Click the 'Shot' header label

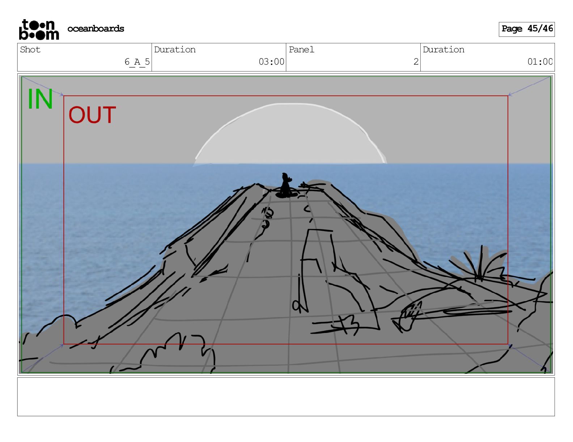30,49
